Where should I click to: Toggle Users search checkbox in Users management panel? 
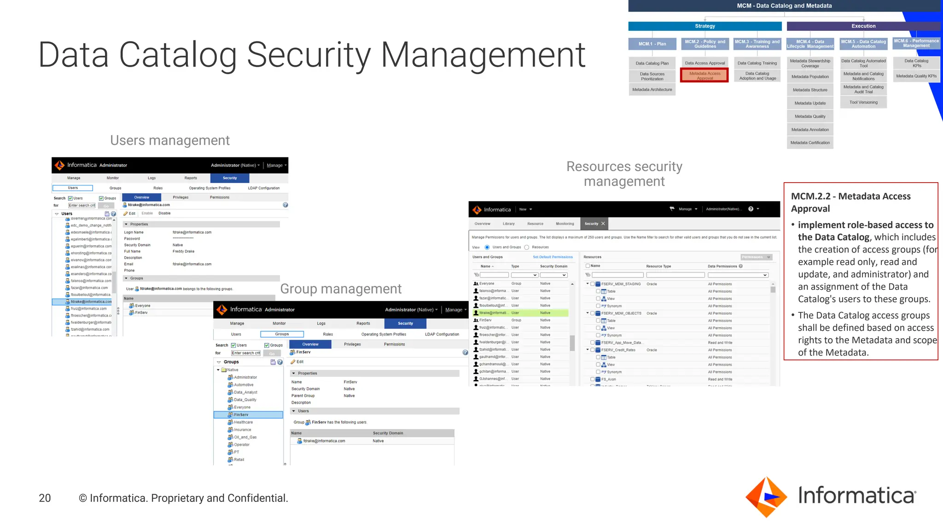(x=70, y=198)
